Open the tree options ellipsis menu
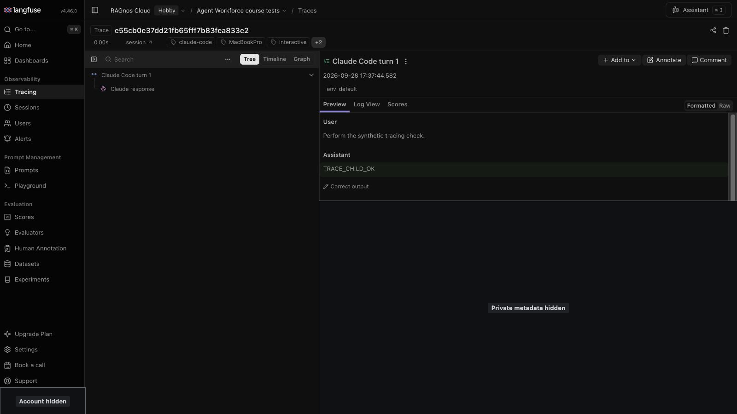Screen dimensions: 737x414 (x=228, y=59)
